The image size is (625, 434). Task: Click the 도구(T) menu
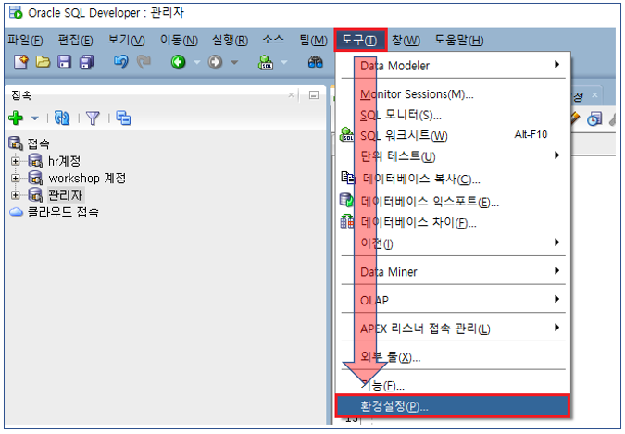pos(360,40)
